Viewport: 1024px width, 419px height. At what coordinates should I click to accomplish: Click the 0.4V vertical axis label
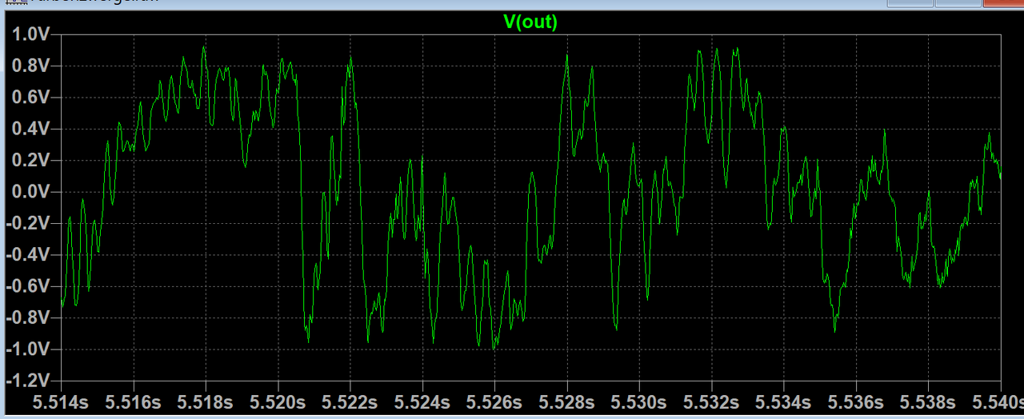(x=30, y=129)
